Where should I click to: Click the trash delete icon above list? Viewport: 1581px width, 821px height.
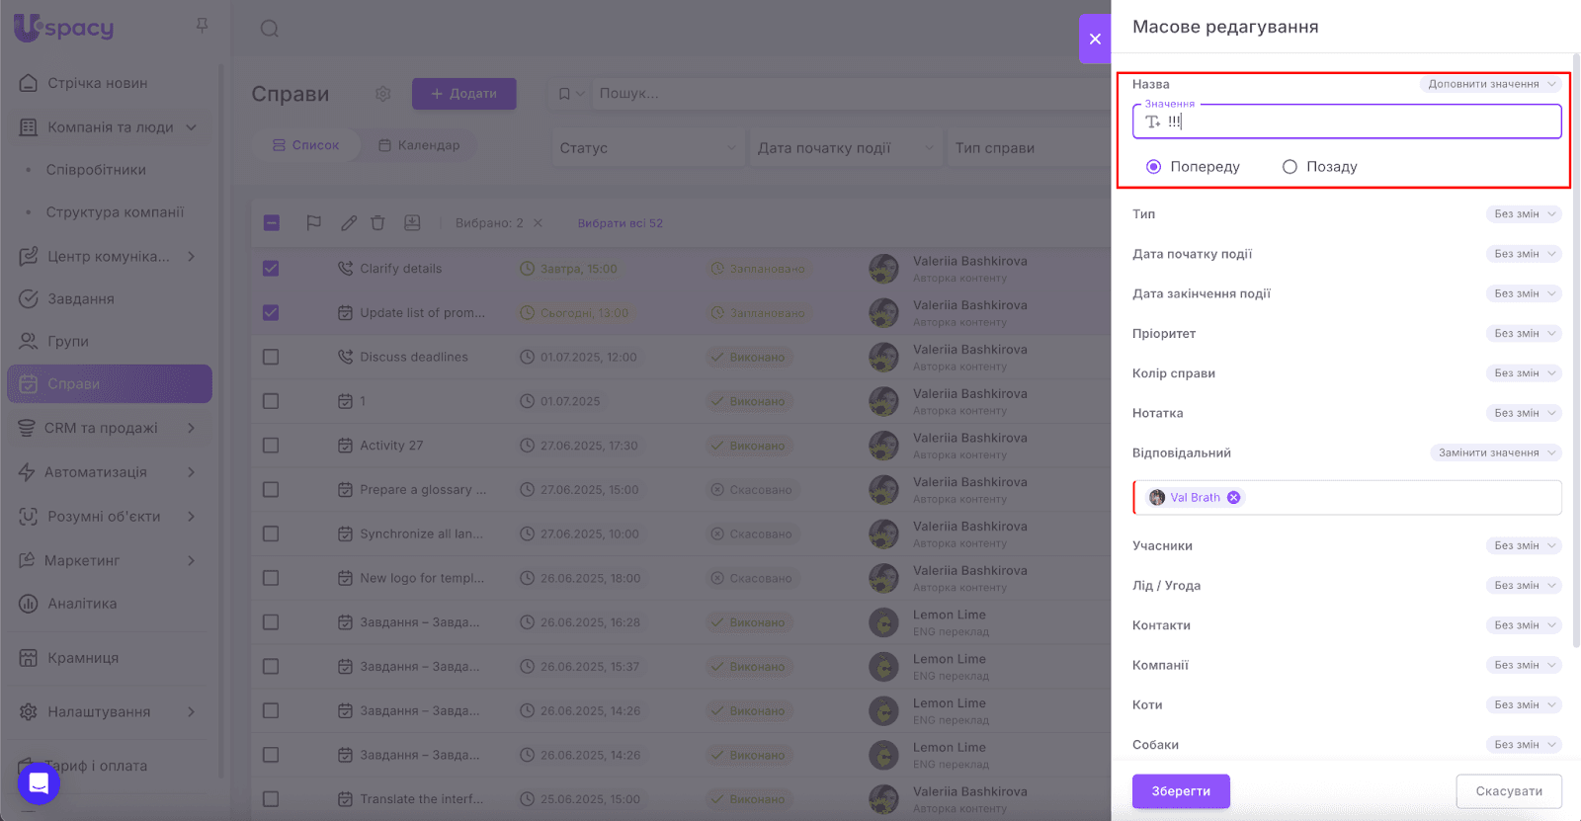pyautogui.click(x=377, y=223)
